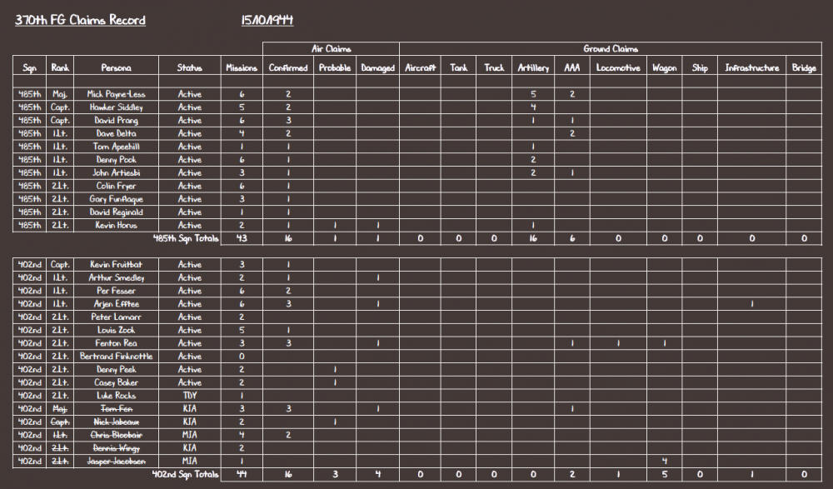The height and width of the screenshot is (489, 833).
Task: Click the Confirmed column header
Action: pyautogui.click(x=288, y=68)
